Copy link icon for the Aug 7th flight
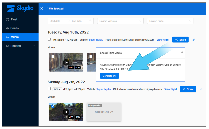Viewport: 209px width, 129px height. pyautogui.click(x=201, y=89)
